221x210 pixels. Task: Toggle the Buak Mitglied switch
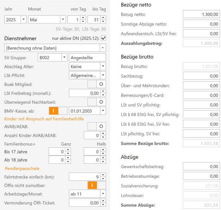97,84
